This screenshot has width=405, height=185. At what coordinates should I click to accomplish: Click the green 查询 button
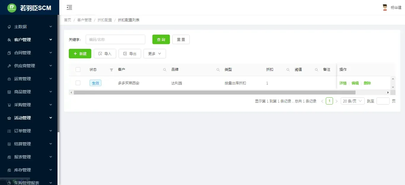click(x=161, y=39)
